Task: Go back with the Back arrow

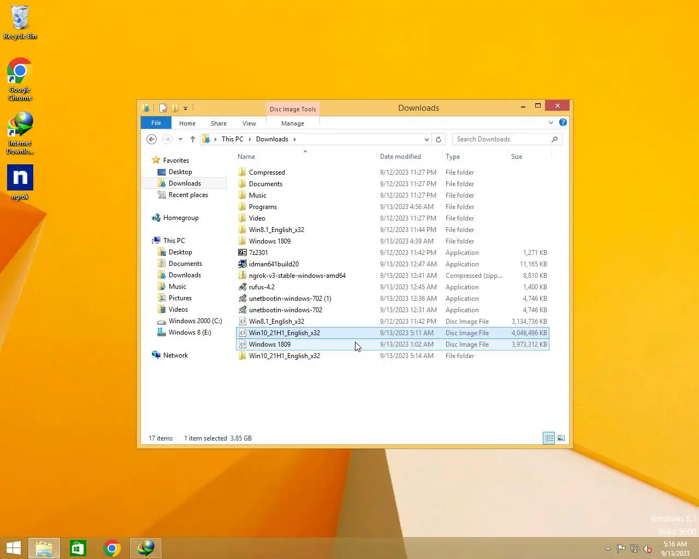Action: (x=152, y=139)
